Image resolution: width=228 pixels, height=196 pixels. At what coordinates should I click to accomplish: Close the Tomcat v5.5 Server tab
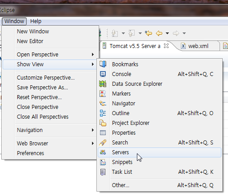(166, 46)
